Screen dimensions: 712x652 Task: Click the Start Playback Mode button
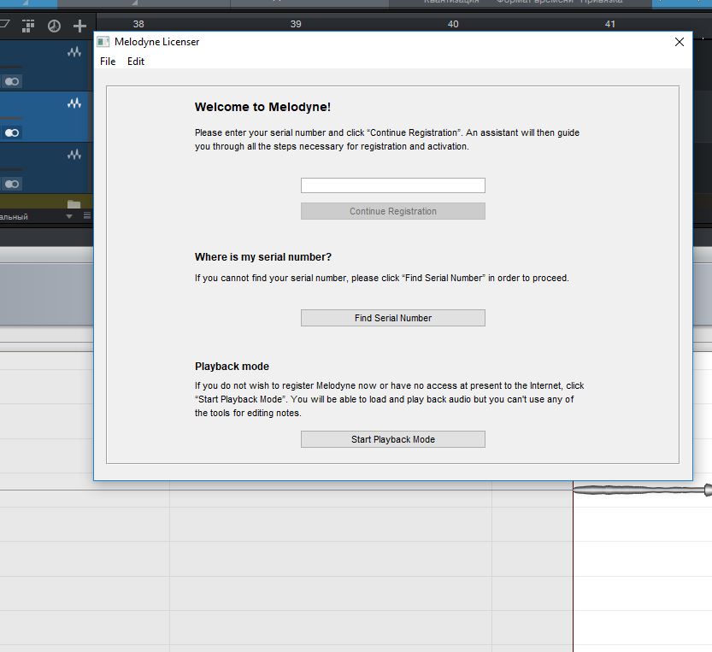point(392,439)
